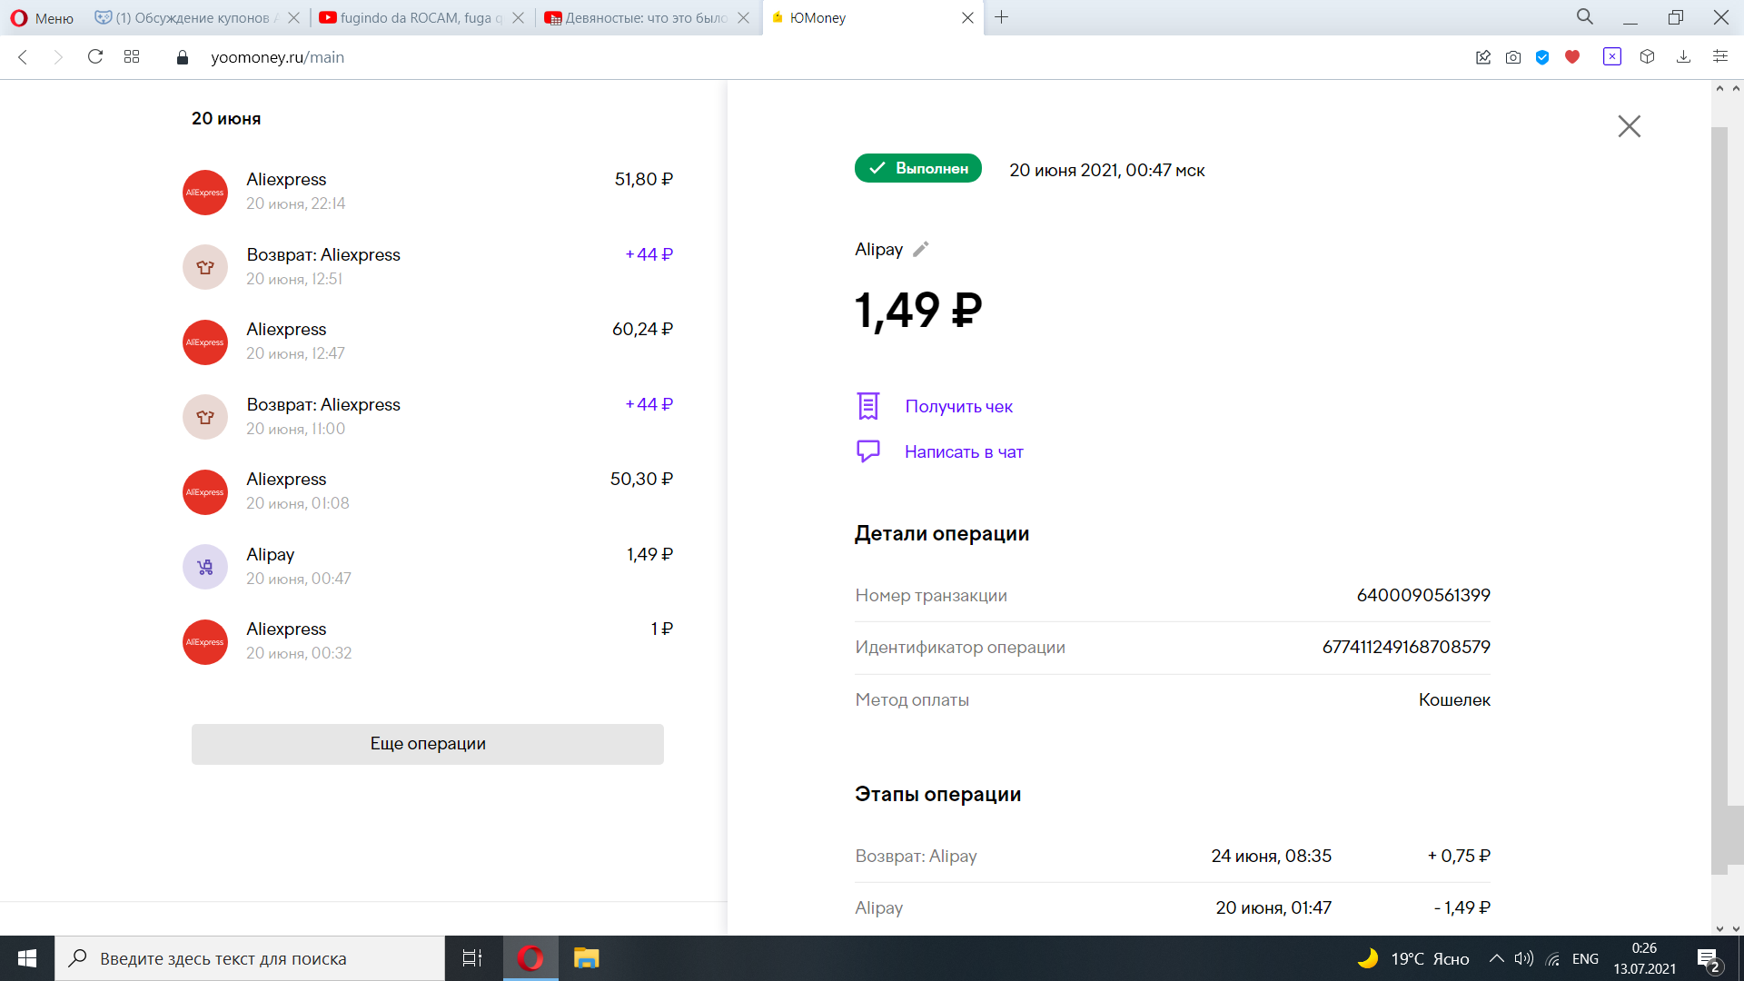Viewport: 1744px width, 981px height.
Task: Open Task View on the taskbar
Action: click(x=472, y=958)
